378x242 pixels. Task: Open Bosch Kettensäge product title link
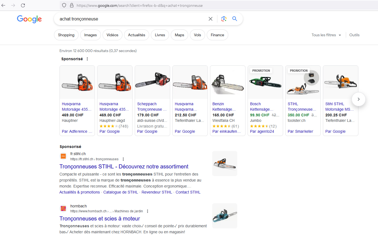click(262, 107)
